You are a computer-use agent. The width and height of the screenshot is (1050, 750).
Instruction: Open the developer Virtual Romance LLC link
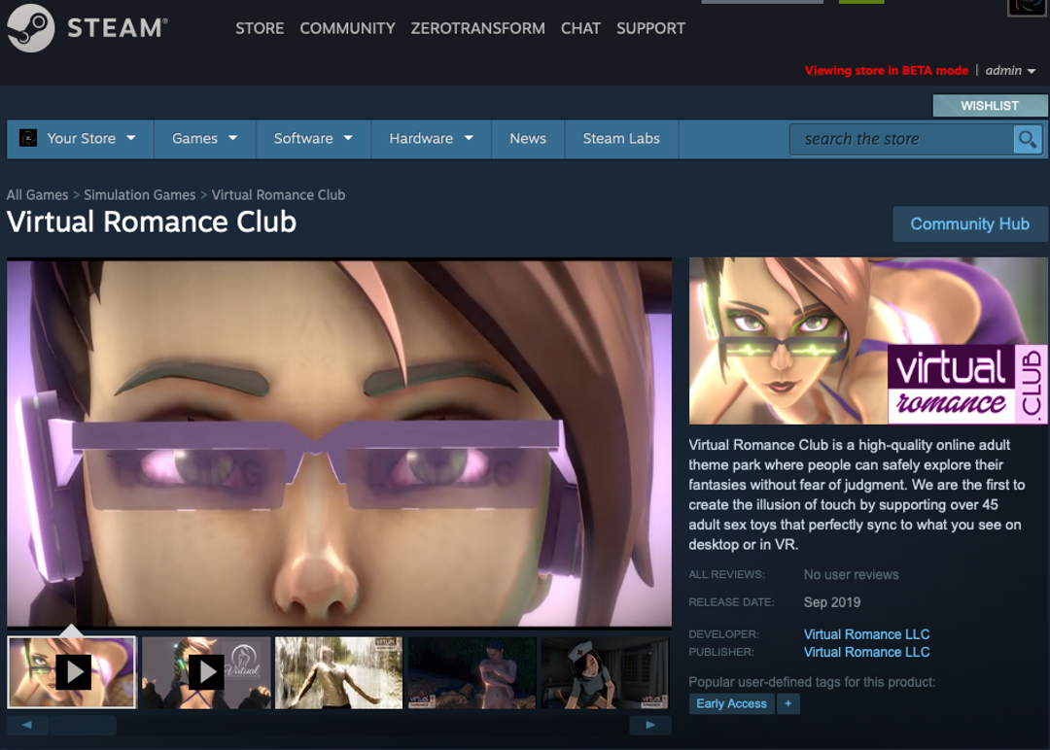coord(866,634)
